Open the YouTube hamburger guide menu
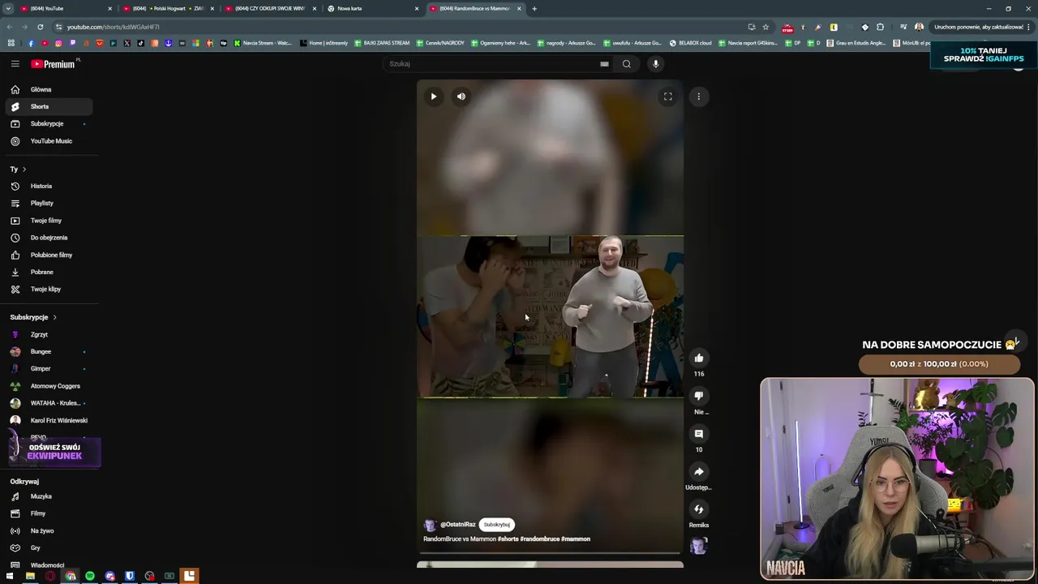 point(15,63)
